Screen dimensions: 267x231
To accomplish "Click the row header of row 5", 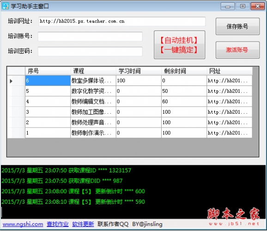I will click(x=16, y=91).
